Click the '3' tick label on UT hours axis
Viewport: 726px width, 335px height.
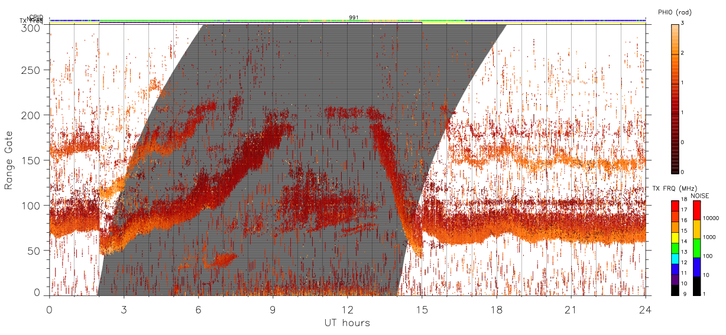pyautogui.click(x=124, y=310)
